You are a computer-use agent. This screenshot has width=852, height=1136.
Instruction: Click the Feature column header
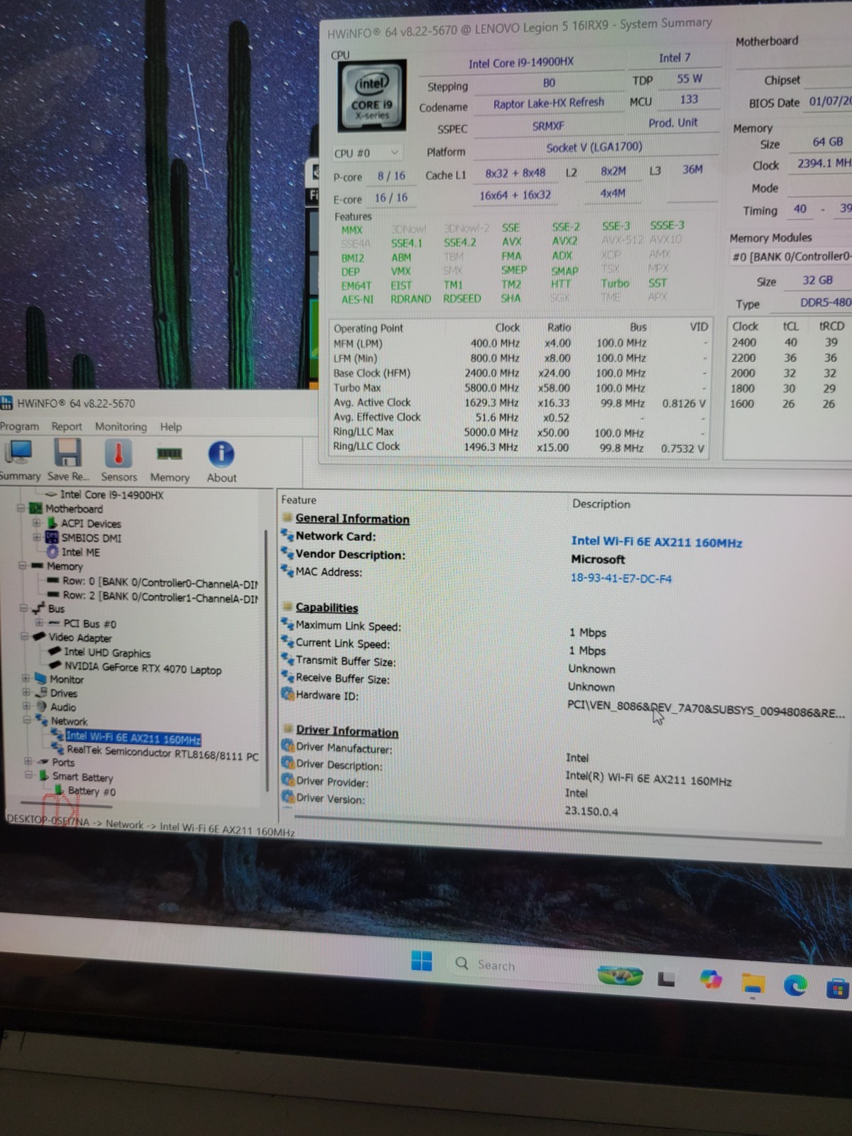[x=298, y=500]
